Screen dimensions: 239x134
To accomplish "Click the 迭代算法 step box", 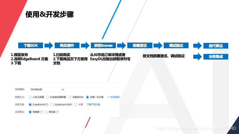I will point(216,46).
